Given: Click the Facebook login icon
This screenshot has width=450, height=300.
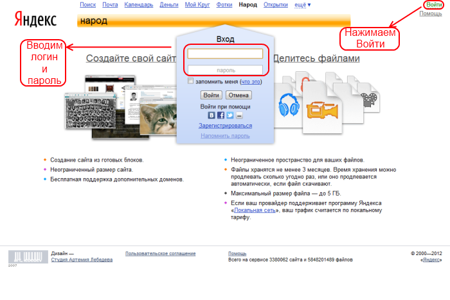Looking at the screenshot, I should pos(221,115).
